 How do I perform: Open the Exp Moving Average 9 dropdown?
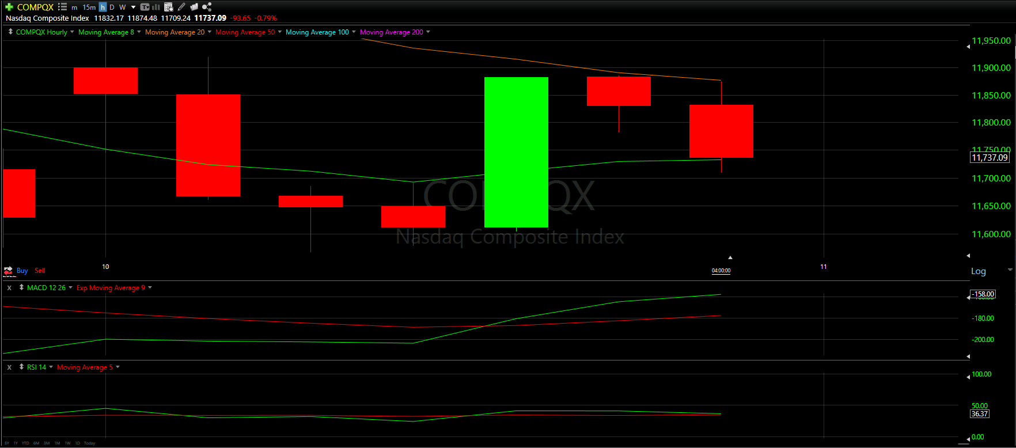[150, 287]
